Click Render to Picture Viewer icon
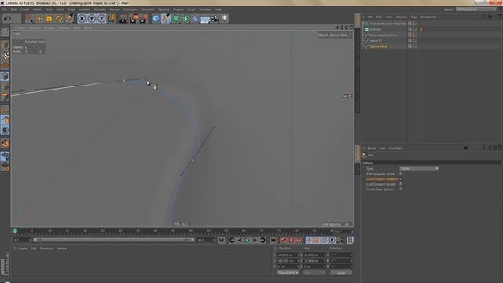This screenshot has width=503, height=283. (134, 19)
